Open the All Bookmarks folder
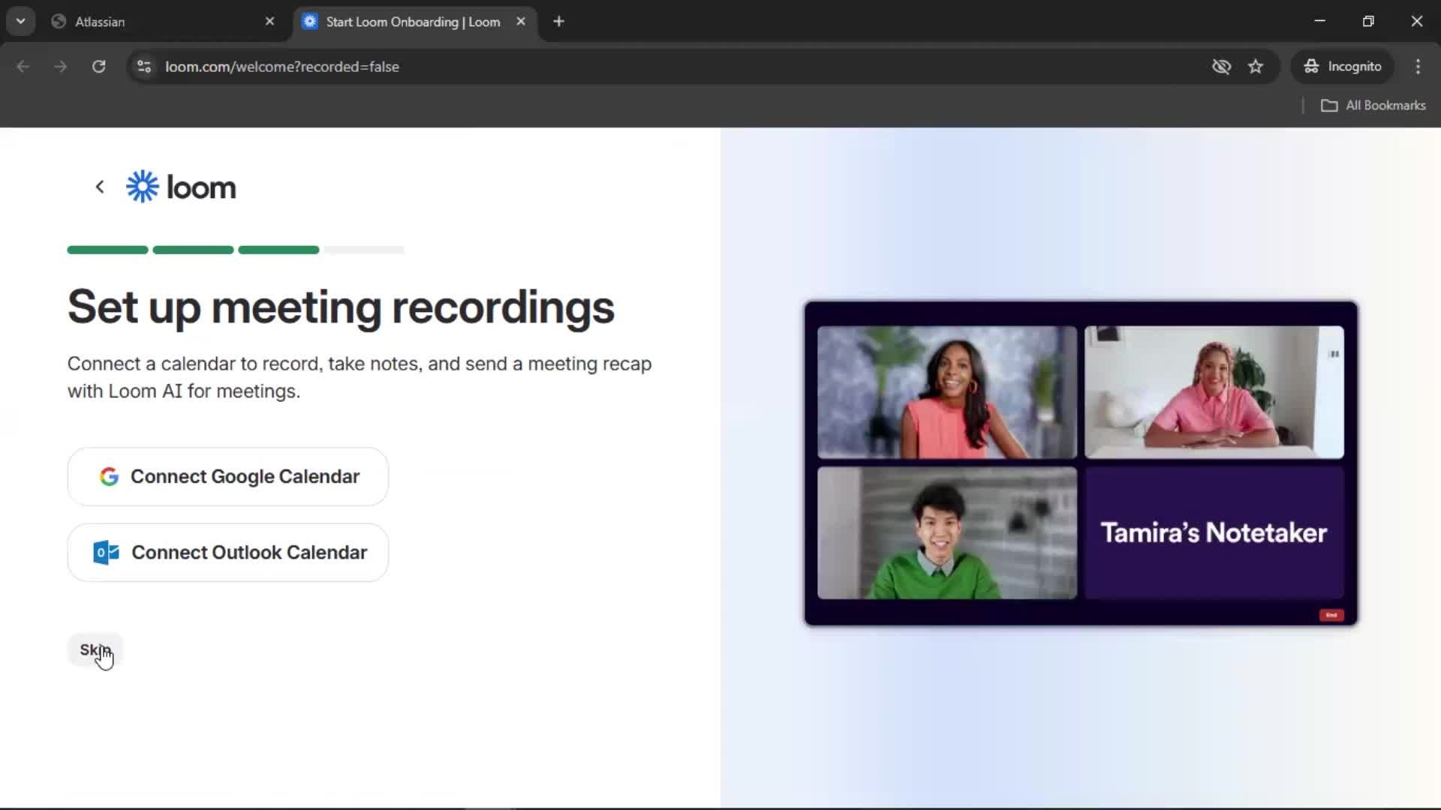 tap(1373, 106)
